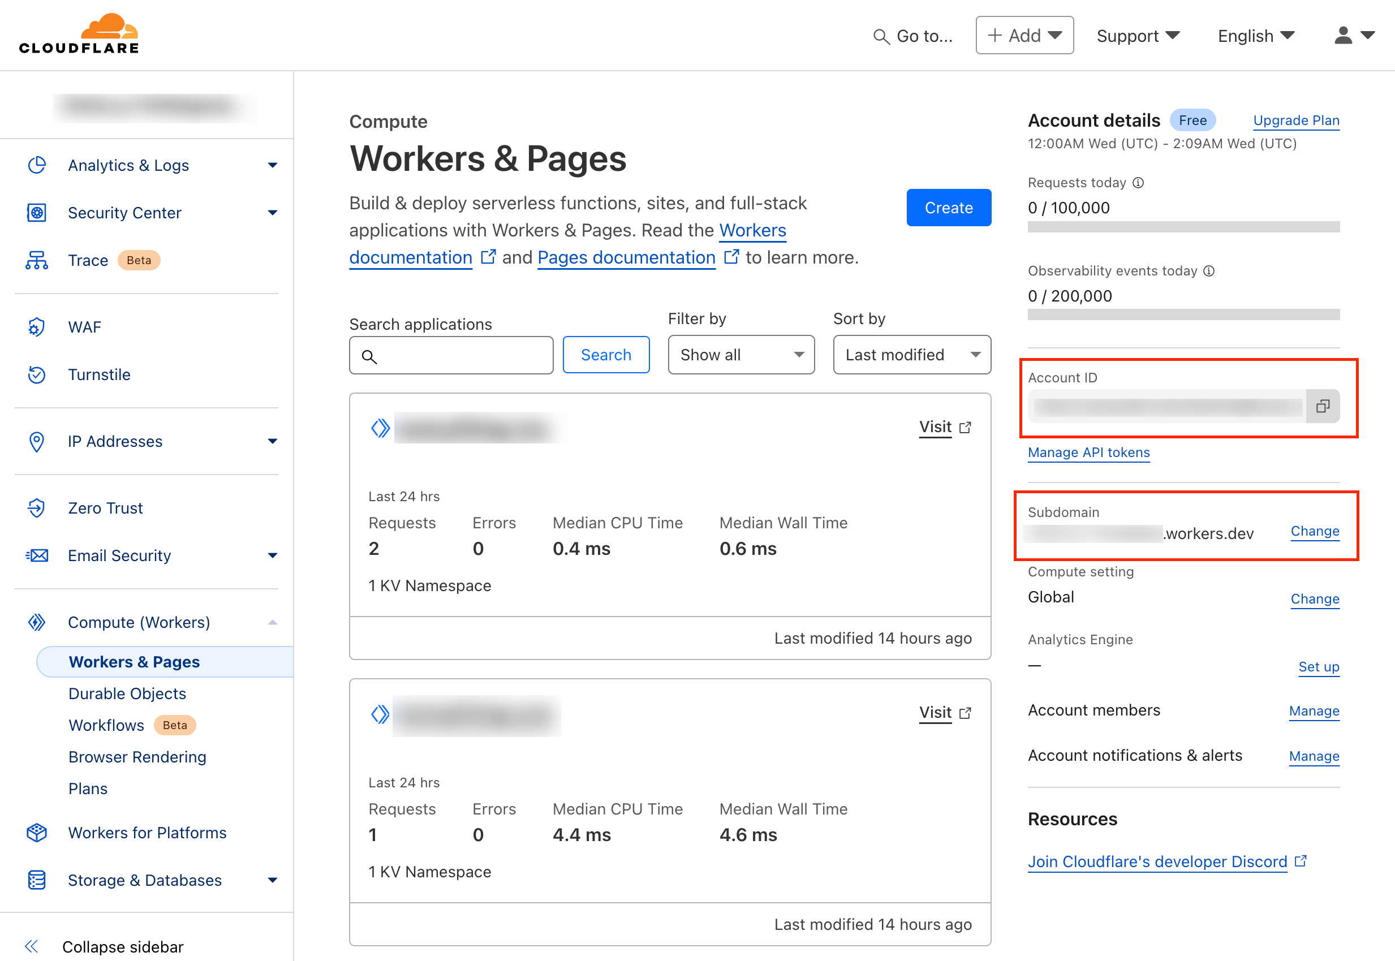Click the Requests today info icon
The height and width of the screenshot is (961, 1395).
point(1138,183)
